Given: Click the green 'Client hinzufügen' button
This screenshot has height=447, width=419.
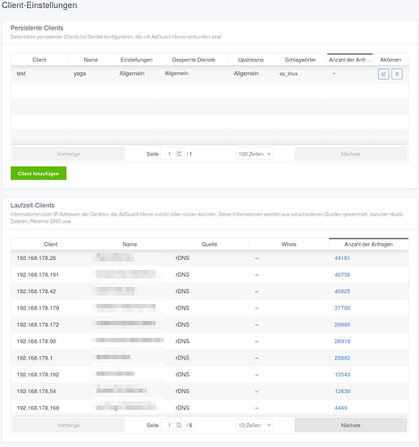Looking at the screenshot, I should (38, 173).
